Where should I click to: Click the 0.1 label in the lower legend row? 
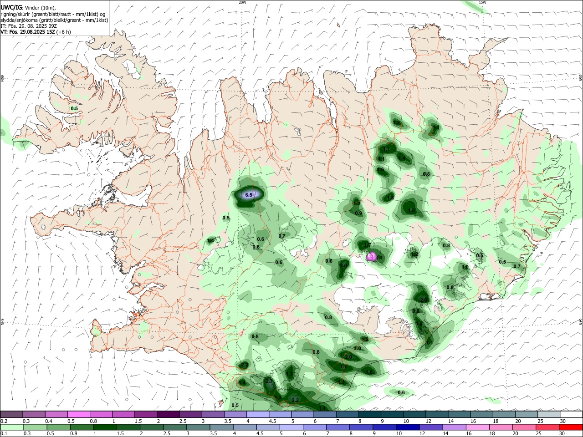click(x=4, y=434)
